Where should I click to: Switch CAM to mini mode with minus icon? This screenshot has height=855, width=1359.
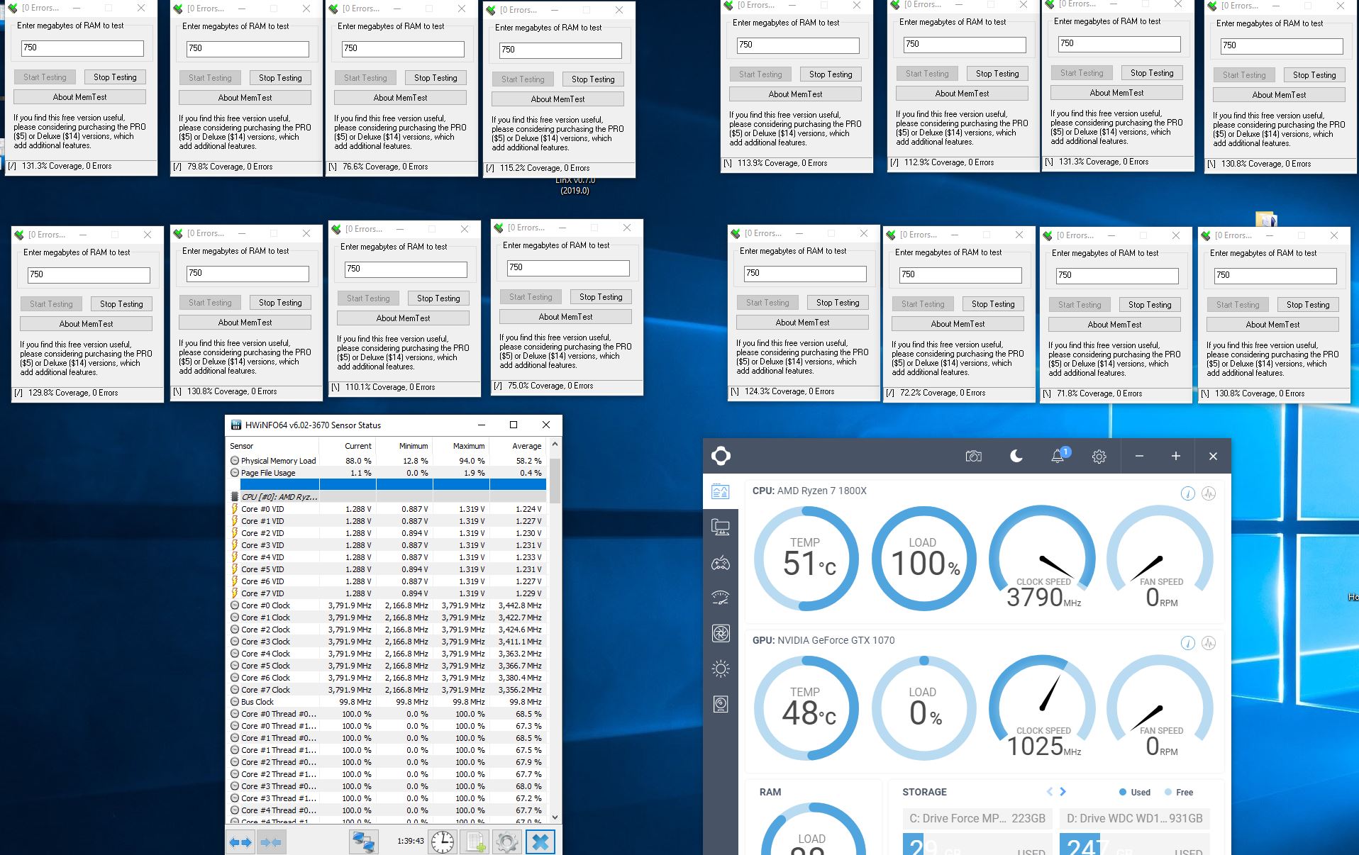tap(1139, 456)
